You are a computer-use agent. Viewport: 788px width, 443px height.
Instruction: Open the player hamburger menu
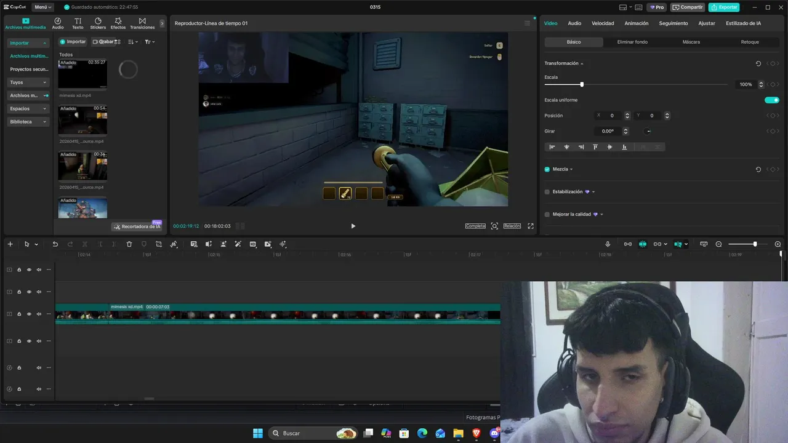(527, 23)
